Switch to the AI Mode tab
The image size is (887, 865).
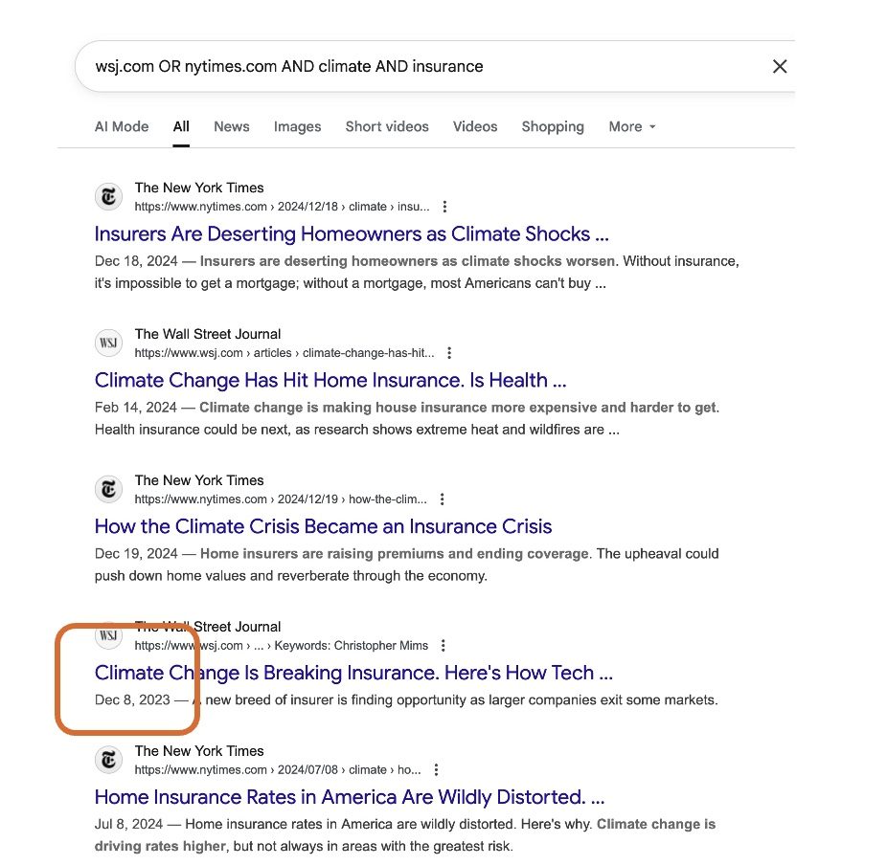tap(122, 126)
